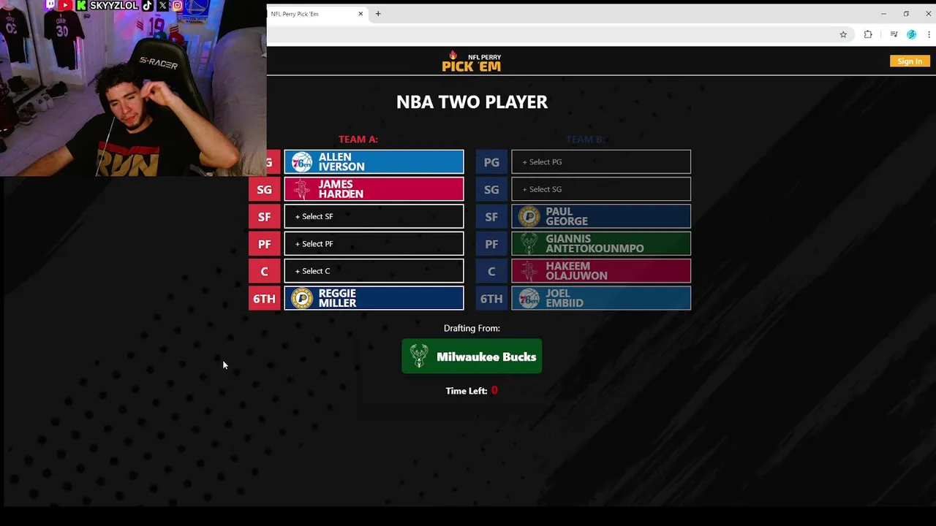Open Team A's Select PF slot

[x=374, y=244]
